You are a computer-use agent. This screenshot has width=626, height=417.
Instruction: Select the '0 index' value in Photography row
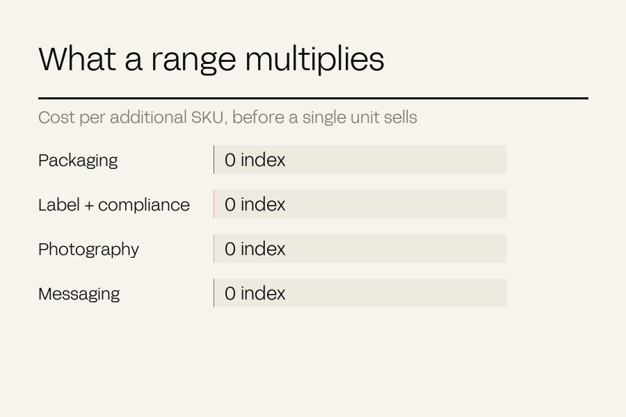(x=255, y=249)
